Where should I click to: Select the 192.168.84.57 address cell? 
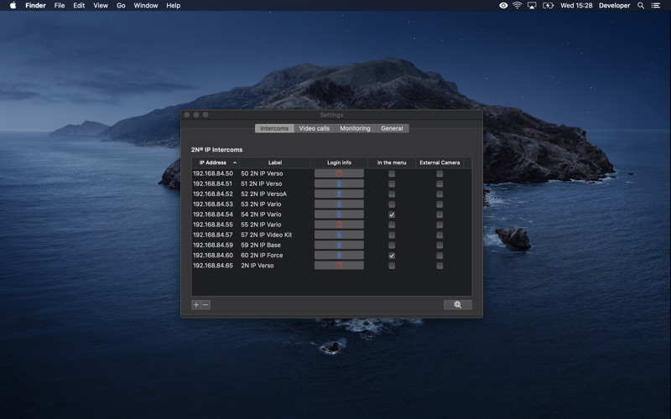[x=213, y=235]
